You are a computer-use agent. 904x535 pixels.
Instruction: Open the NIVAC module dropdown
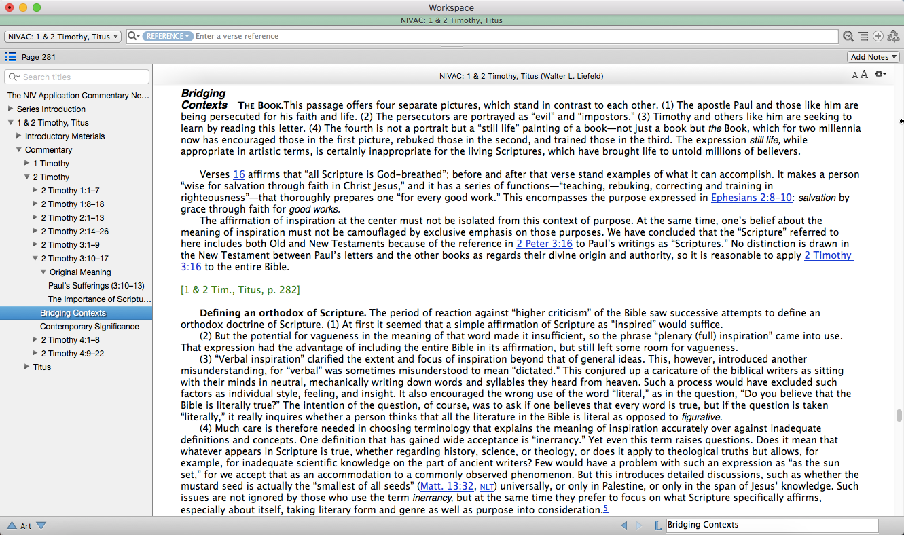coord(63,37)
